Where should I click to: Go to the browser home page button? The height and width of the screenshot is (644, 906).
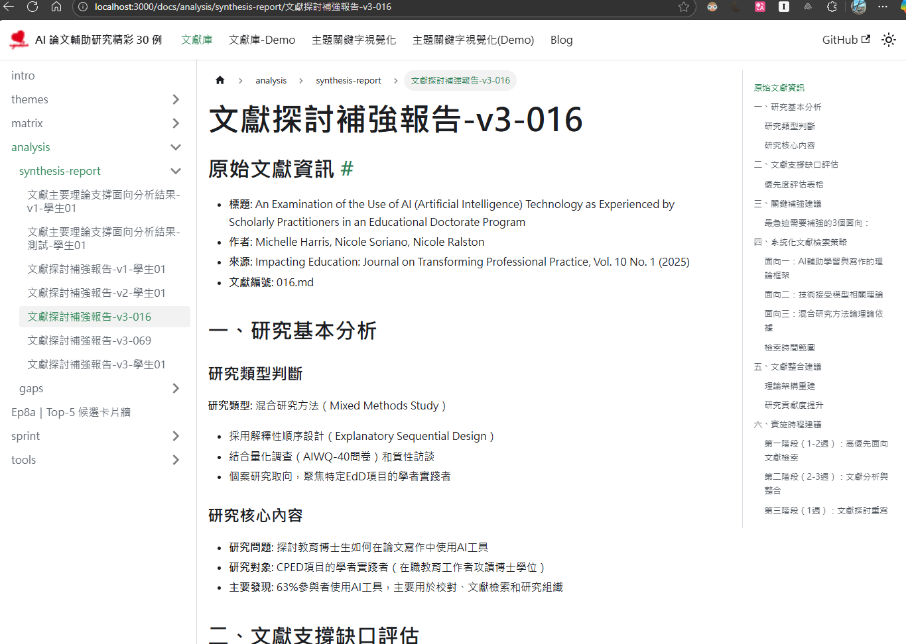click(56, 7)
